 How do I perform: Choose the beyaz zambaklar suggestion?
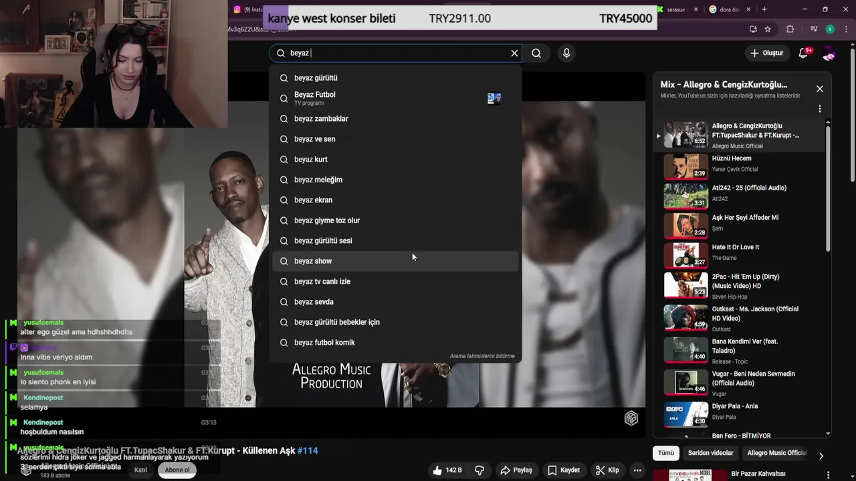tap(395, 119)
